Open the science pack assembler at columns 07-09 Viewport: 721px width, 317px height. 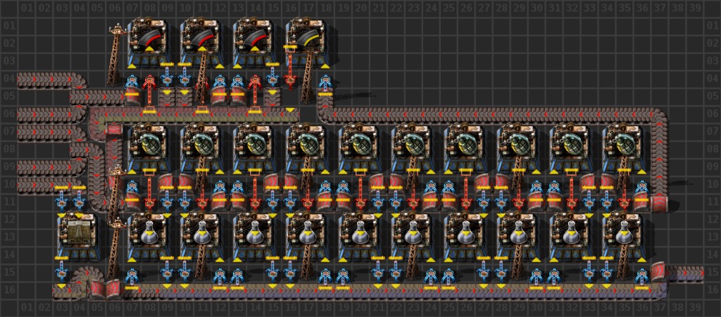pos(149,237)
